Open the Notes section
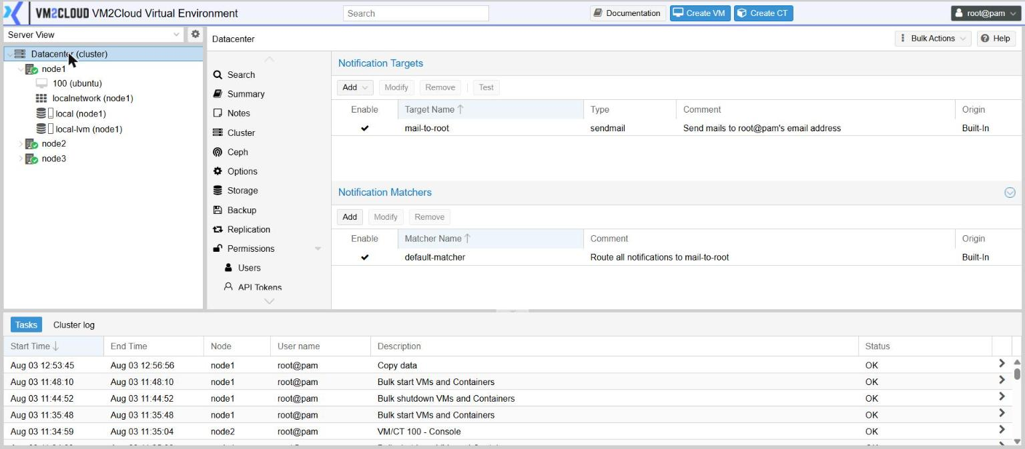Viewport: 1025px width, 449px height. [232, 113]
